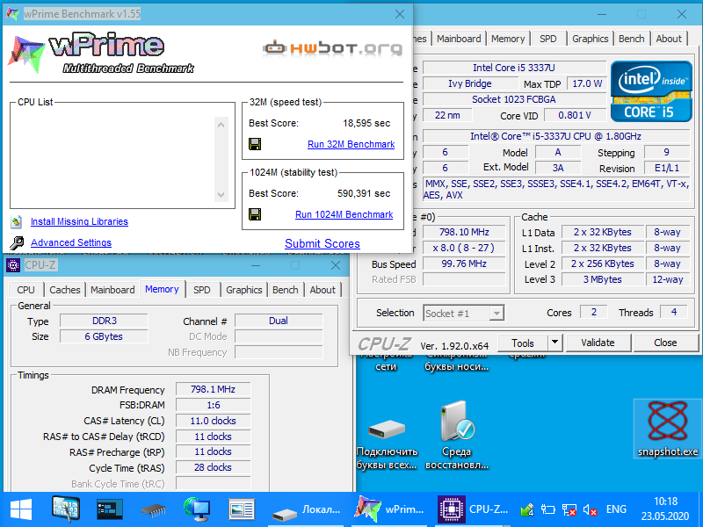Screen dimensions: 703x527
Task: Click the DDR3 memory type value
Action: click(x=104, y=321)
